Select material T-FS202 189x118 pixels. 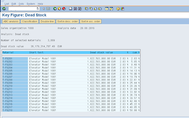tap(15, 62)
